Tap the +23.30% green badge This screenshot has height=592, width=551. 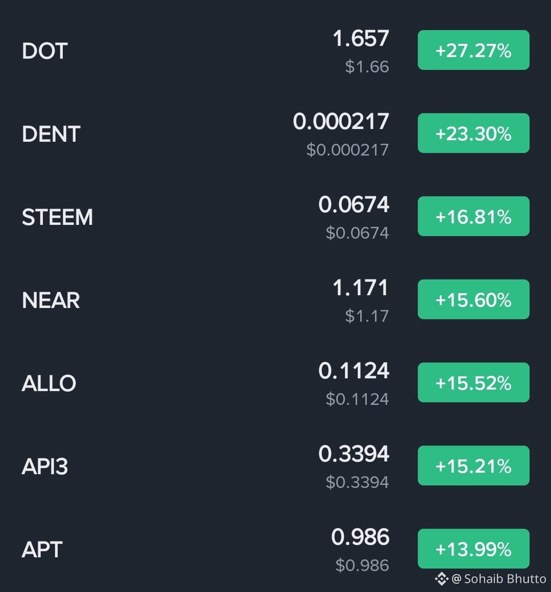(x=473, y=133)
